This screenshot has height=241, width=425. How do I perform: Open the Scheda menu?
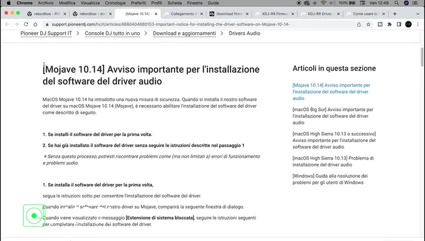(174, 3)
